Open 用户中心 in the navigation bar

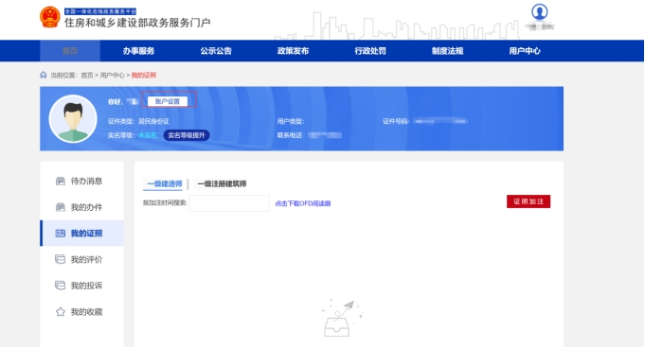click(x=525, y=51)
